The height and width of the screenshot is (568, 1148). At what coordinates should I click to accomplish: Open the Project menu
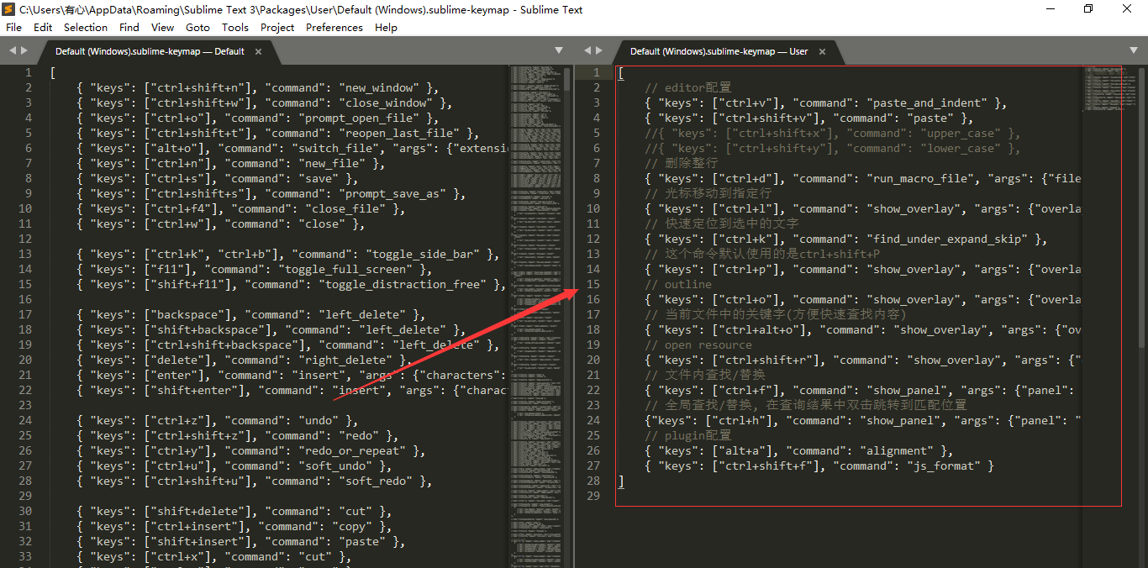[x=277, y=27]
